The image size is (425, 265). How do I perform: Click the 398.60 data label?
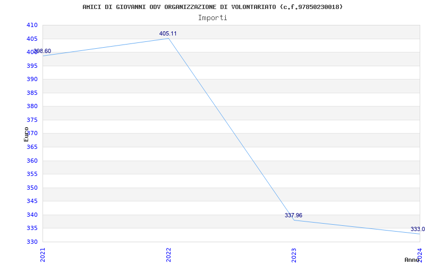42,51
